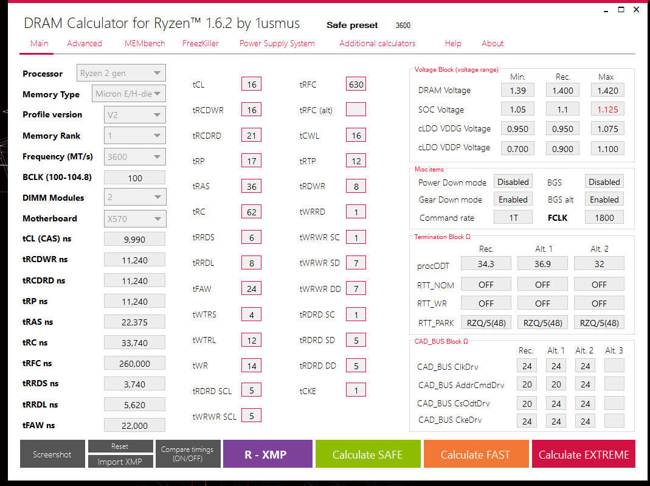Open the DIMM Modules dropdown

click(x=135, y=197)
